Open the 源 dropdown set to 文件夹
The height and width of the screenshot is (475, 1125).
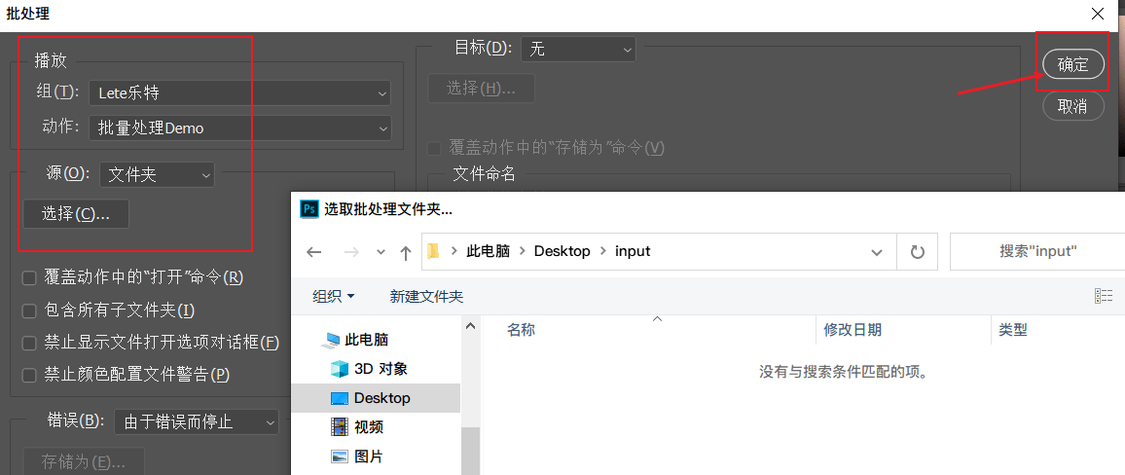[157, 175]
